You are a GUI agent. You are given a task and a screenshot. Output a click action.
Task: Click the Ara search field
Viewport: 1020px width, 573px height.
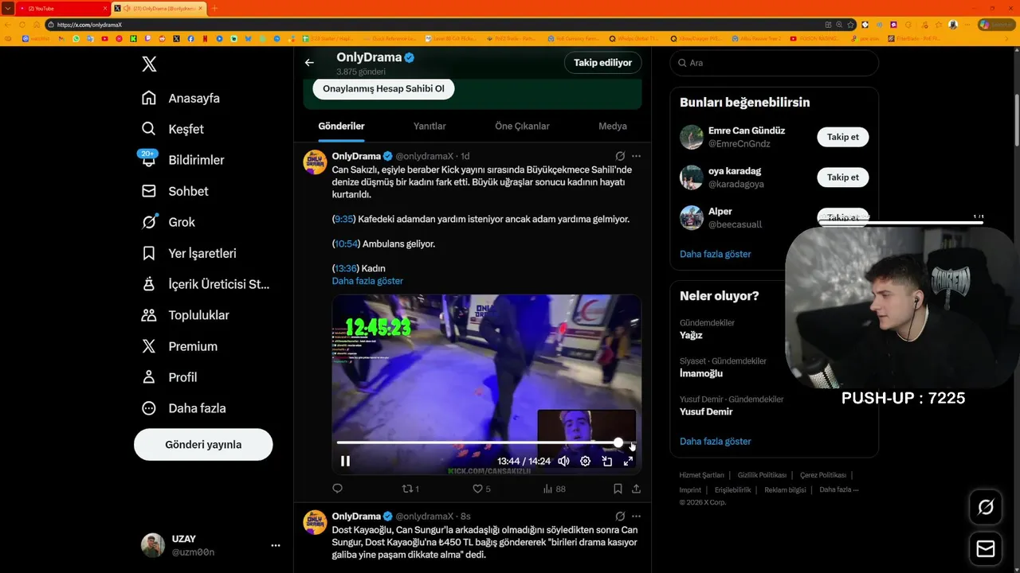[774, 63]
